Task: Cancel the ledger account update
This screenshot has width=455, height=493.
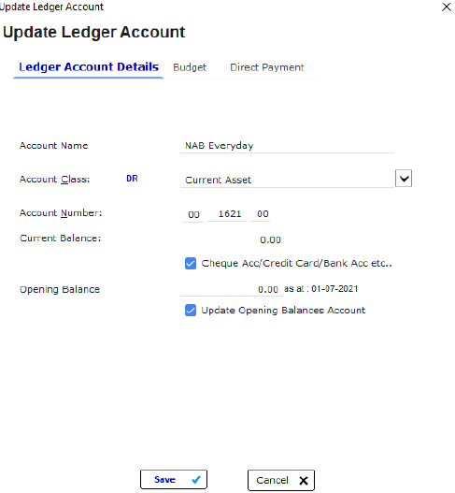Action: coord(281,480)
